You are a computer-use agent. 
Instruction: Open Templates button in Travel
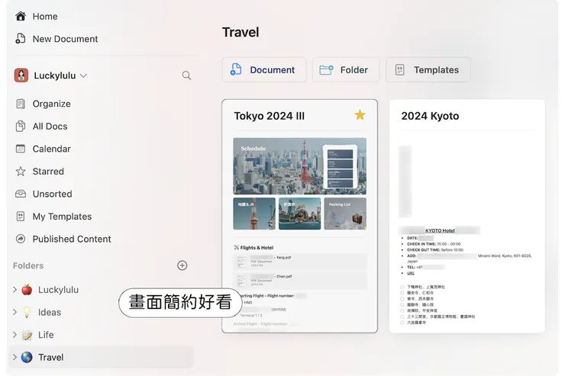tap(428, 69)
